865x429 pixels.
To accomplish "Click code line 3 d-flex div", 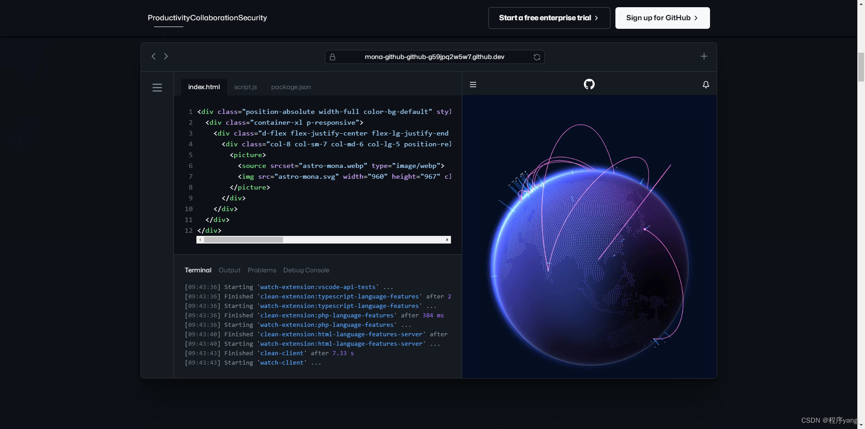I will tap(331, 133).
